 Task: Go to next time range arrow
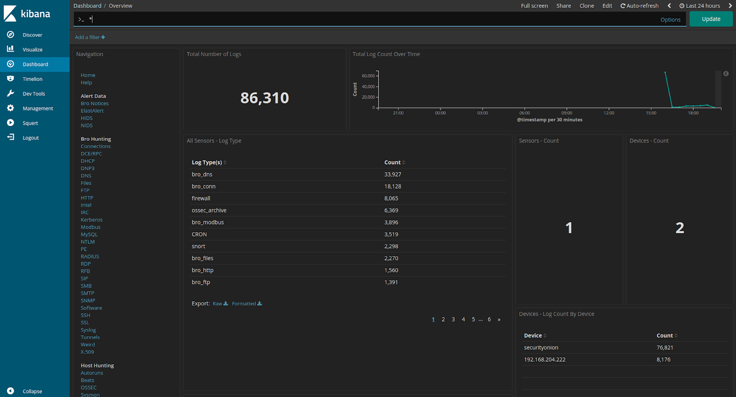click(x=730, y=6)
